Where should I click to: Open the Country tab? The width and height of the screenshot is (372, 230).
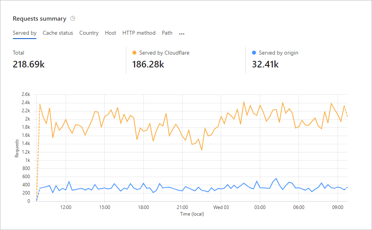pos(89,33)
